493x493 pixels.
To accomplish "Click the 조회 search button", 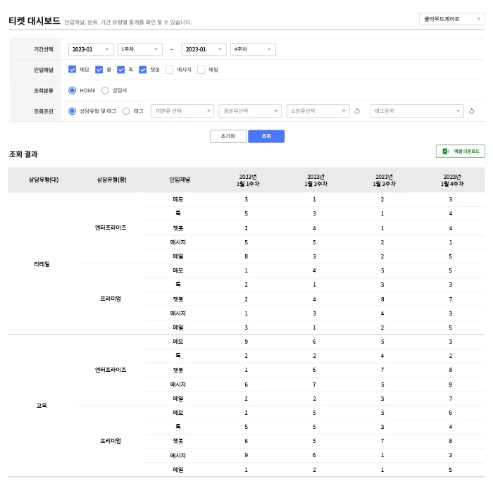I will click(266, 136).
